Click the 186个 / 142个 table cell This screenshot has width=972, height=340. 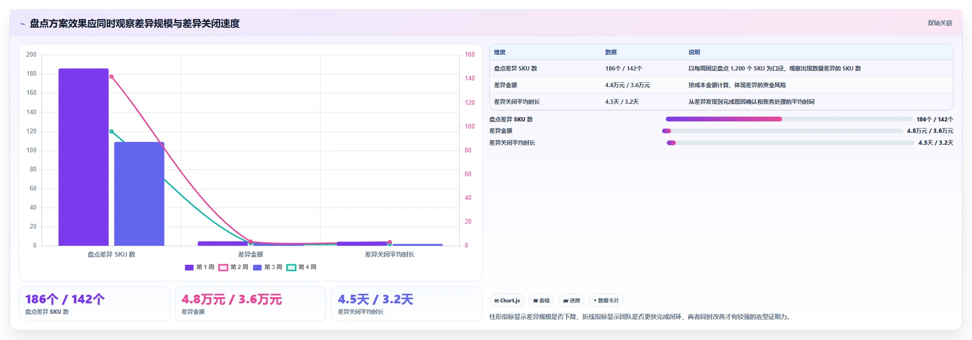tap(623, 69)
